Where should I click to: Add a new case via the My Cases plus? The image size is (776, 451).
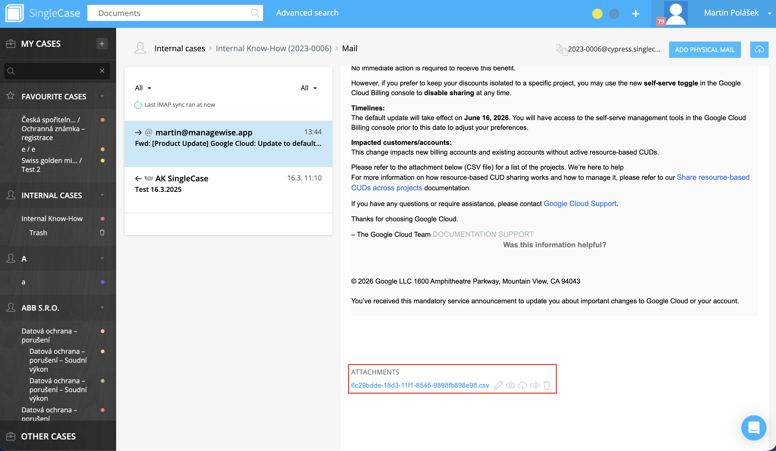pos(102,44)
